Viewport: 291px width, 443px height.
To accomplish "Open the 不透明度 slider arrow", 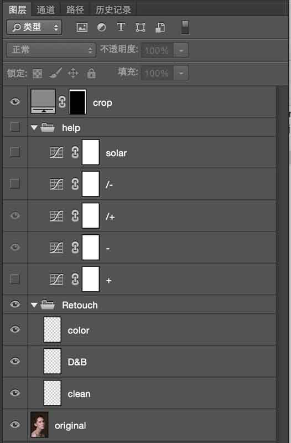I will pos(181,50).
